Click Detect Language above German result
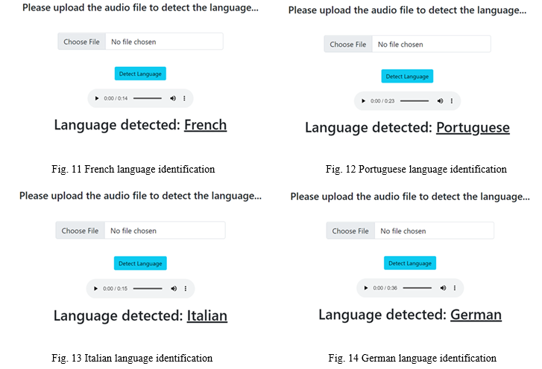This screenshot has height=369, width=542. [410, 263]
